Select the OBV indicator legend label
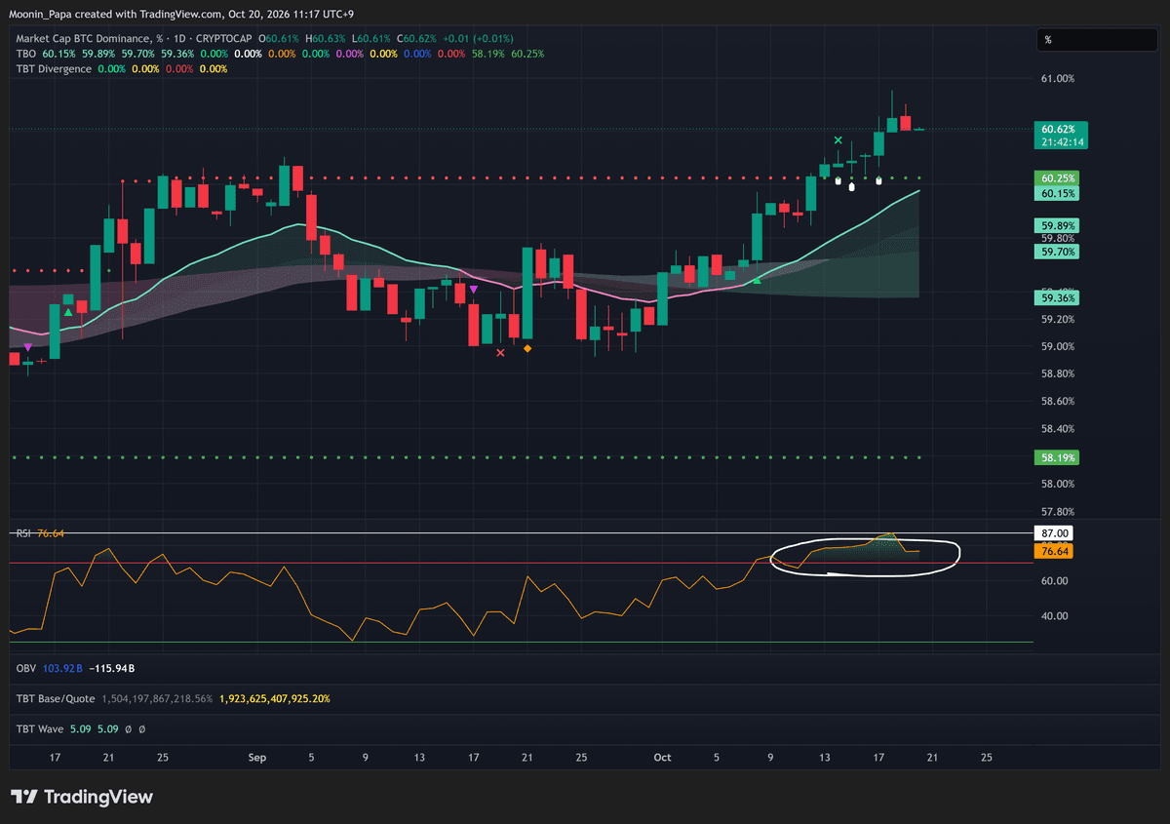The width and height of the screenshot is (1170, 824). (26, 668)
